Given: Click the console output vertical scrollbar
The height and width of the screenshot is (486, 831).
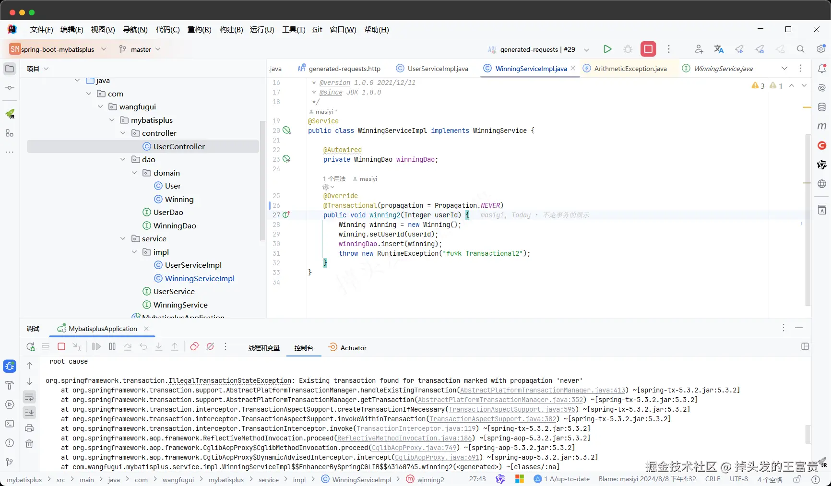Looking at the screenshot, I should coord(808,434).
